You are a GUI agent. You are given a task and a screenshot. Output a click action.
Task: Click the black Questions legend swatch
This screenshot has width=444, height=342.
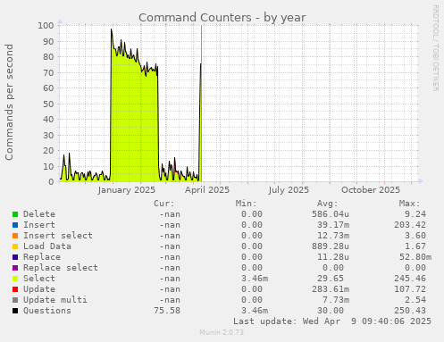coord(15,311)
